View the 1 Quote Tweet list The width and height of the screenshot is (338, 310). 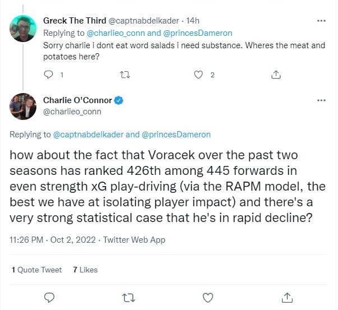[36, 270]
